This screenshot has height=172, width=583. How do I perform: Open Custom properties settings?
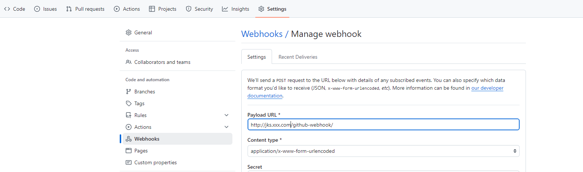pyautogui.click(x=178, y=162)
